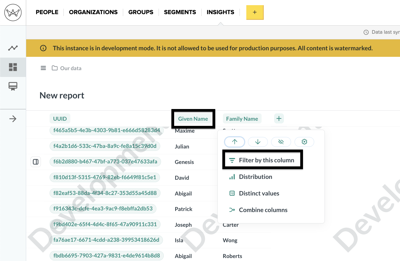
Task: Click the crown logo in top-left corner
Action: (x=13, y=13)
